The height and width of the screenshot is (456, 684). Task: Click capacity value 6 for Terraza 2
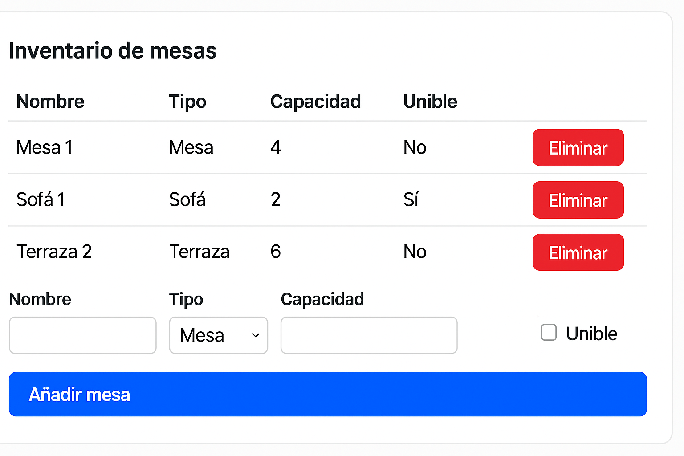tap(276, 252)
